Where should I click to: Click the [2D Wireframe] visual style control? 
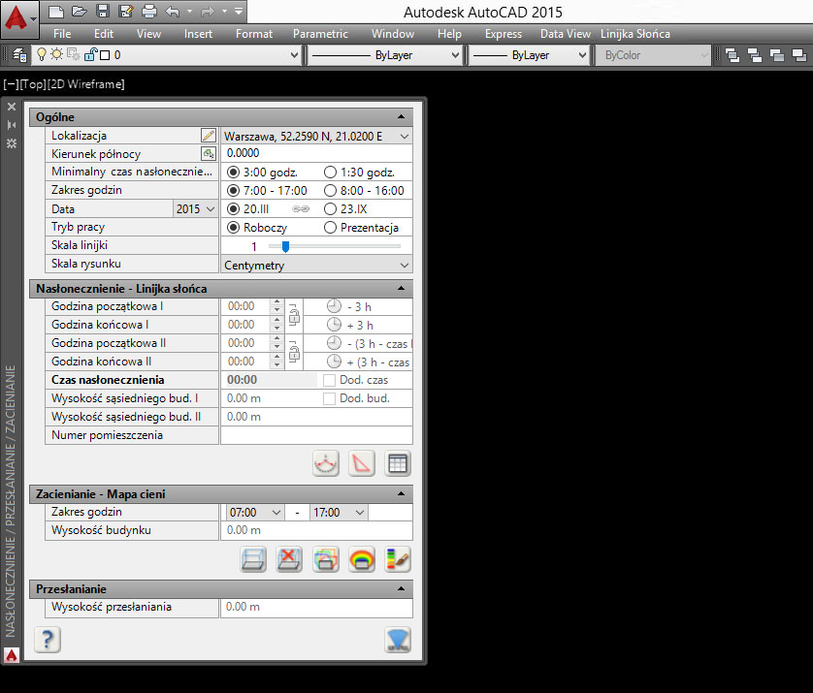click(x=86, y=84)
